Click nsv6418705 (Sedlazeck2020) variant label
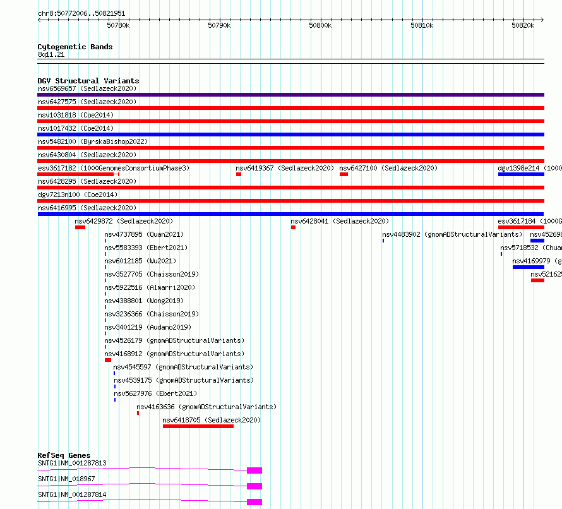Viewport: 562px width, 509px height. point(212,420)
